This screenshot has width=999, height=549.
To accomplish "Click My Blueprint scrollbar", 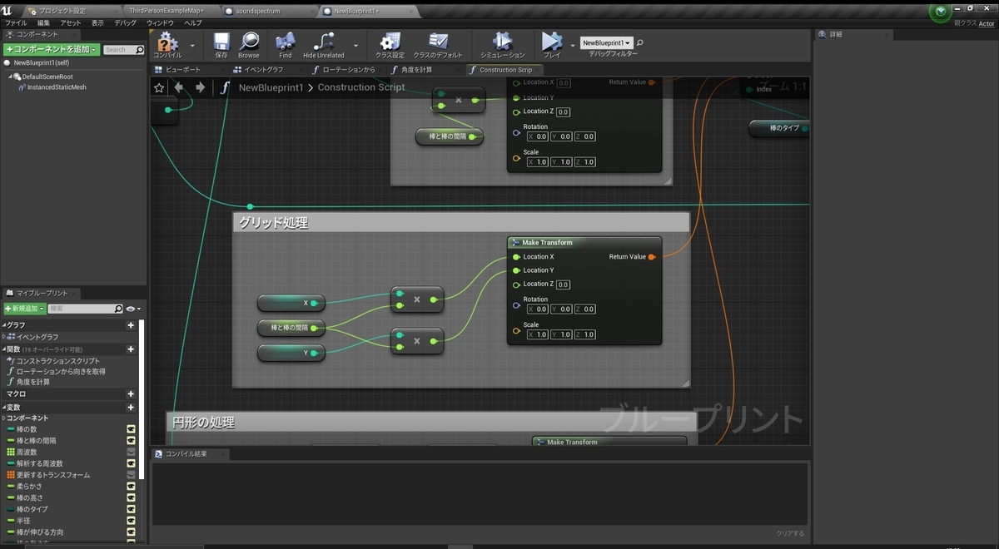I will pos(141,399).
